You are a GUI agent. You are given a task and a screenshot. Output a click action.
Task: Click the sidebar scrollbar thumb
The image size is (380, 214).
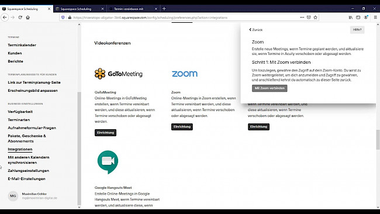(x=79, y=149)
